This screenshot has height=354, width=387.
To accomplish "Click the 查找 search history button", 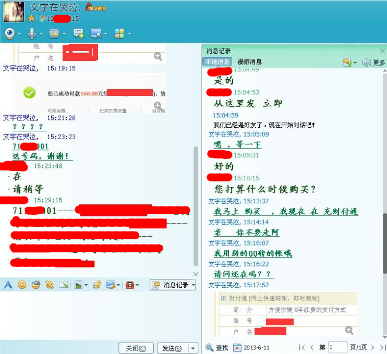I will click(217, 348).
